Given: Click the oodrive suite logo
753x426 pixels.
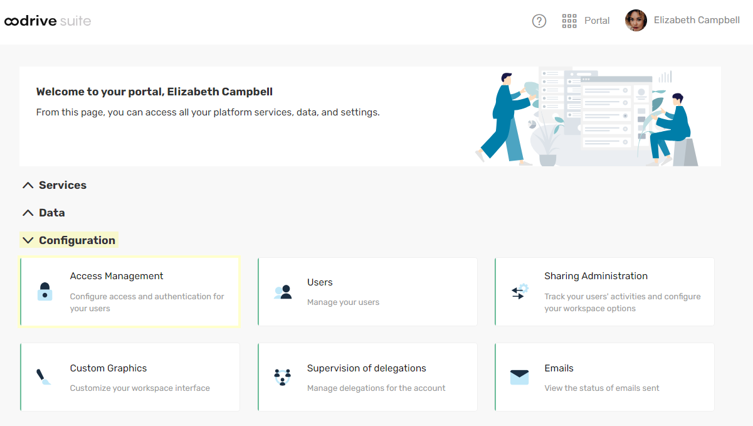Looking at the screenshot, I should [48, 21].
